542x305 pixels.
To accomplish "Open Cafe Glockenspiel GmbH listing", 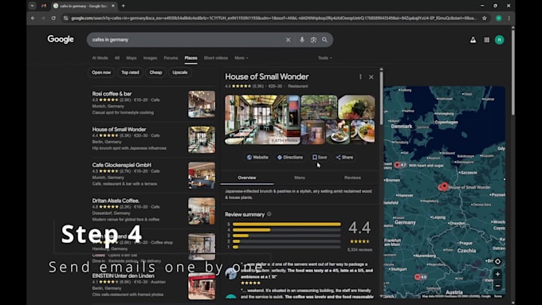I will tap(121, 165).
